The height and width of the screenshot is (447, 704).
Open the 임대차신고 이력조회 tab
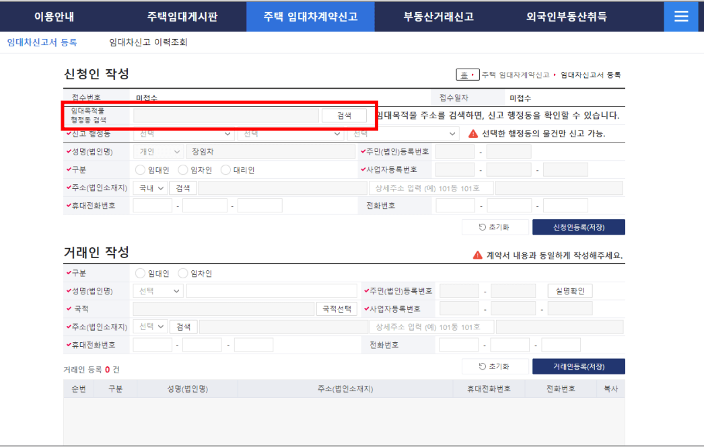tap(147, 41)
